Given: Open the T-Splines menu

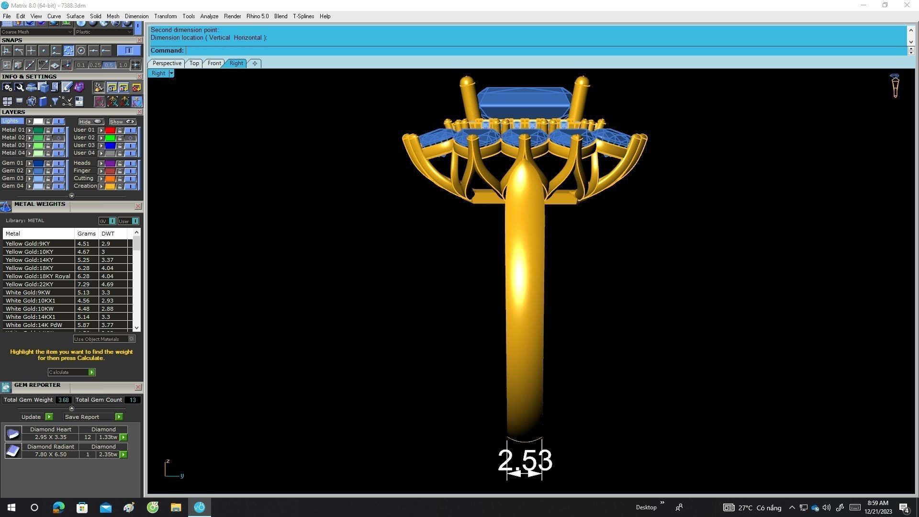Looking at the screenshot, I should [x=303, y=16].
